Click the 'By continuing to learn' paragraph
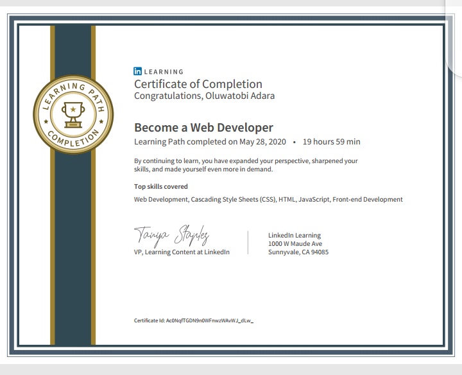462x375 pixels. click(246, 165)
